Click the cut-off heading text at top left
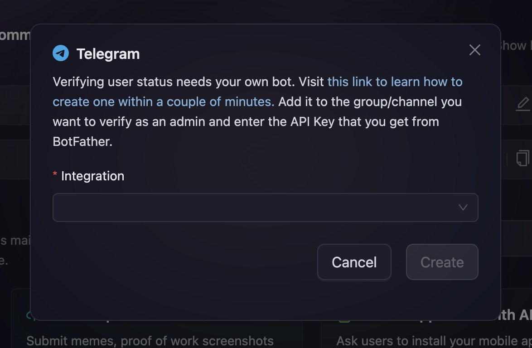Viewport: 532px width, 348px height. [x=15, y=35]
